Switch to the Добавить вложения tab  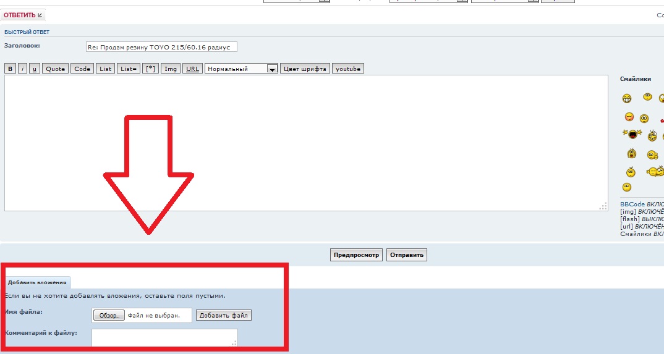point(37,282)
